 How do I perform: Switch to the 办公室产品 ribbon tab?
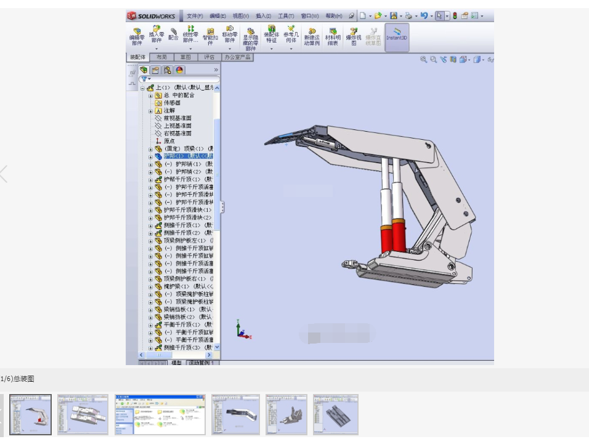point(237,57)
